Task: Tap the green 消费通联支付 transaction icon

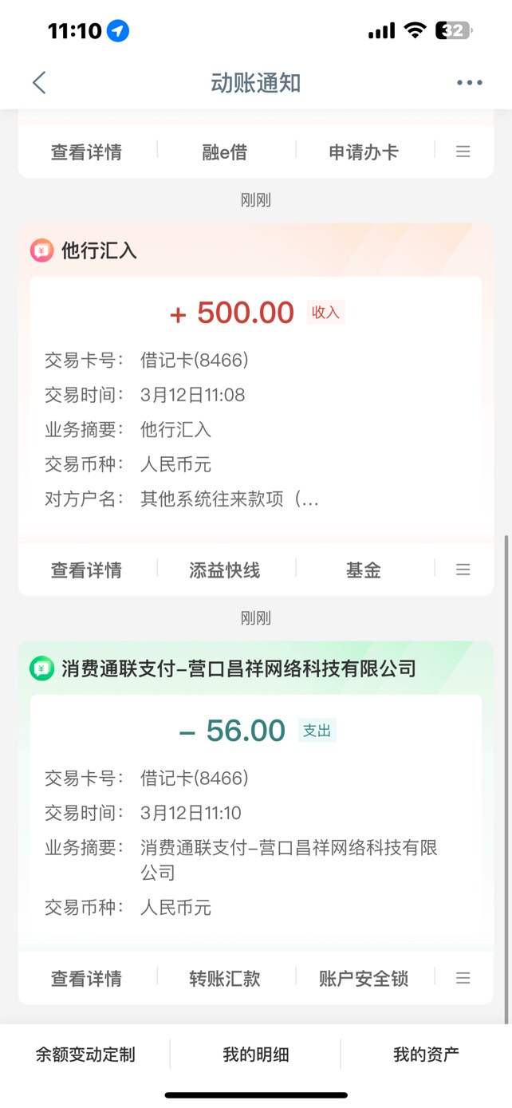Action: 41,668
